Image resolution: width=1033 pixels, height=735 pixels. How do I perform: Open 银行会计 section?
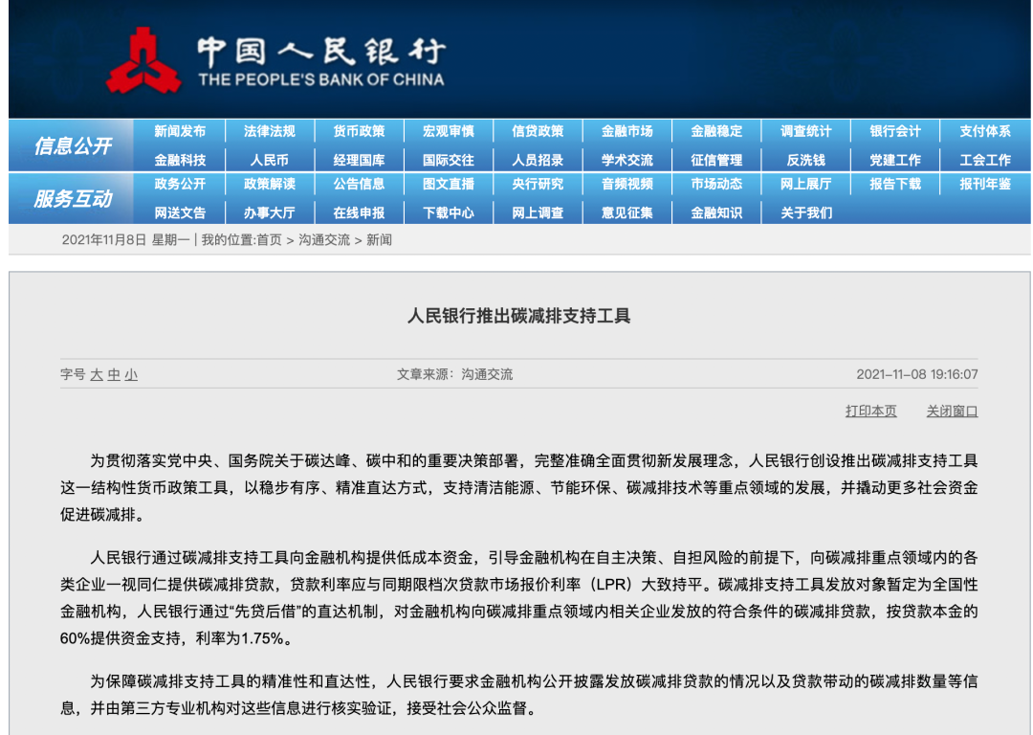[895, 131]
